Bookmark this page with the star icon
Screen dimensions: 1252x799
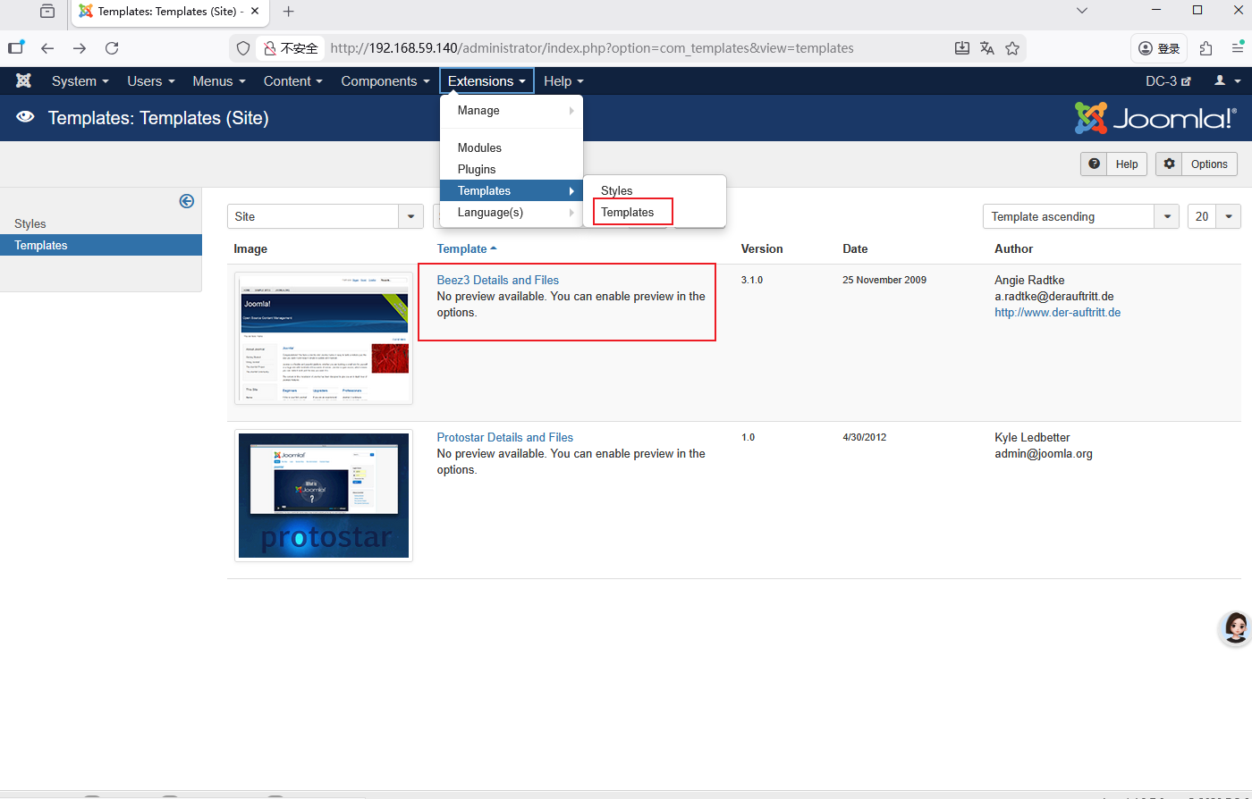pyautogui.click(x=1012, y=48)
